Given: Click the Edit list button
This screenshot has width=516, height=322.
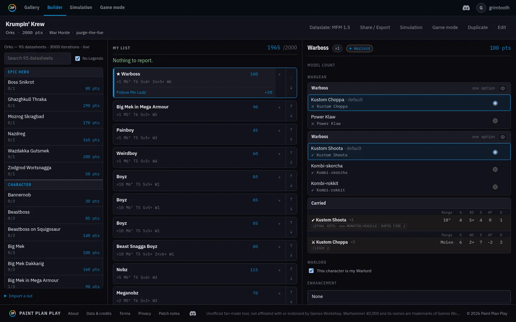Looking at the screenshot, I should (502, 28).
